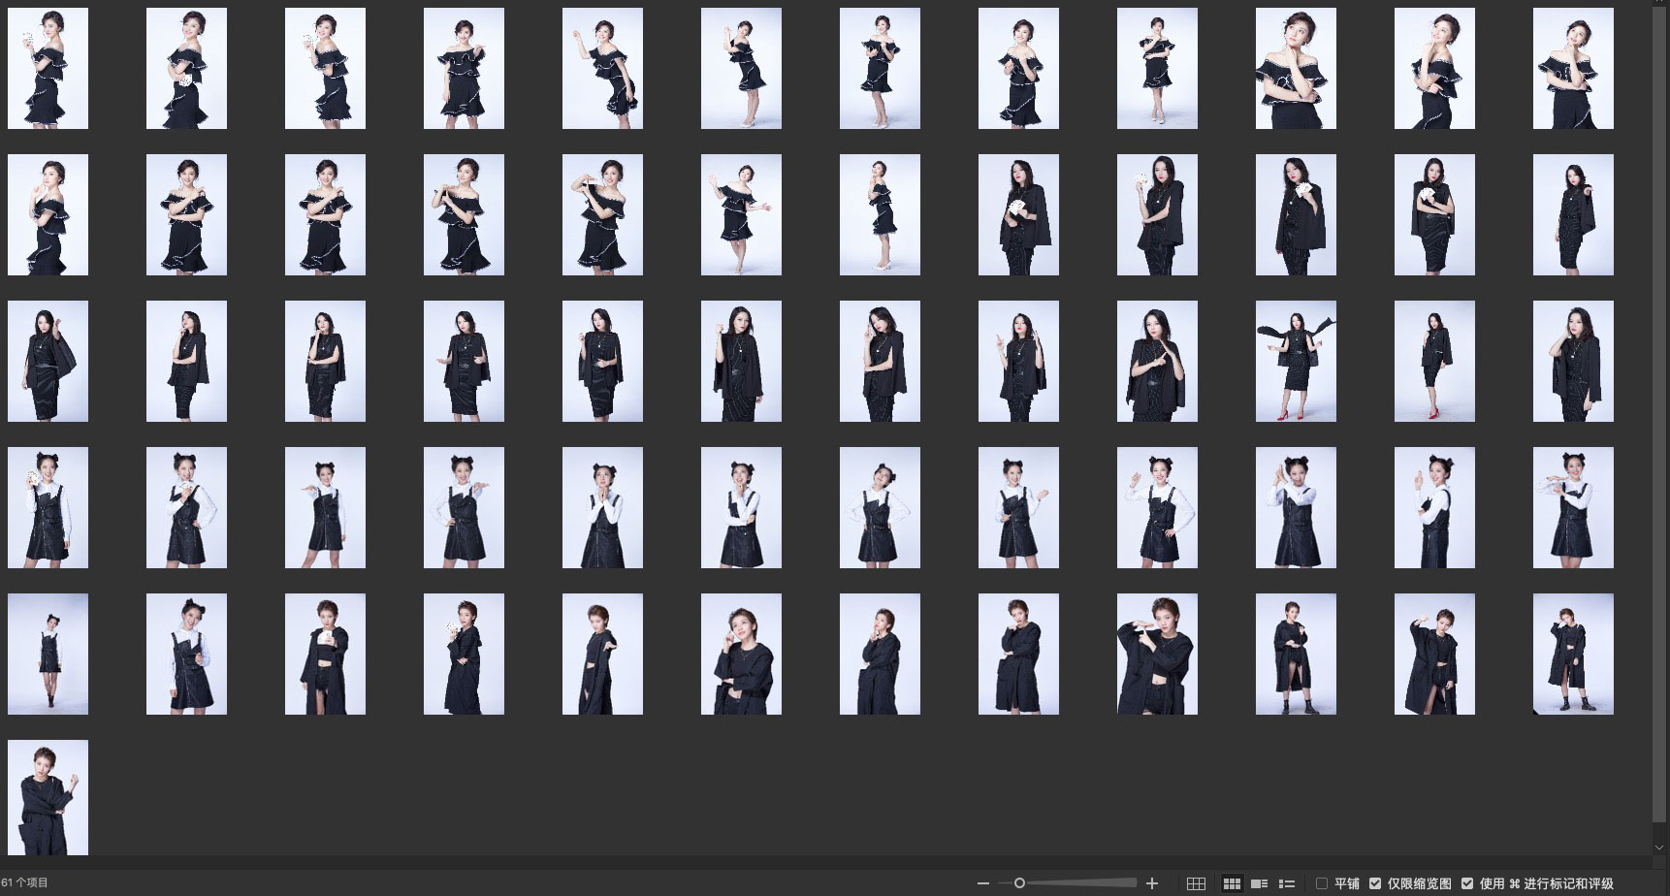Click the grid lock icon
1670x896 pixels.
click(x=1196, y=883)
